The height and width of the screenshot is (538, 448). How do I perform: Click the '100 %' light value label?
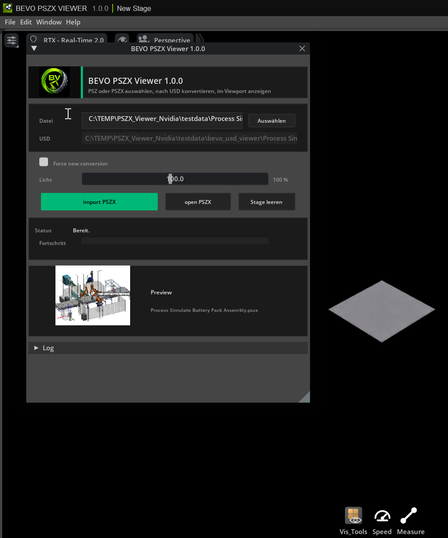[280, 179]
